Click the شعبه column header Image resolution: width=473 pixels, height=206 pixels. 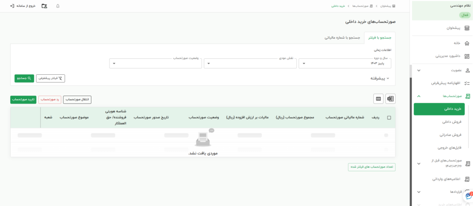48,118
